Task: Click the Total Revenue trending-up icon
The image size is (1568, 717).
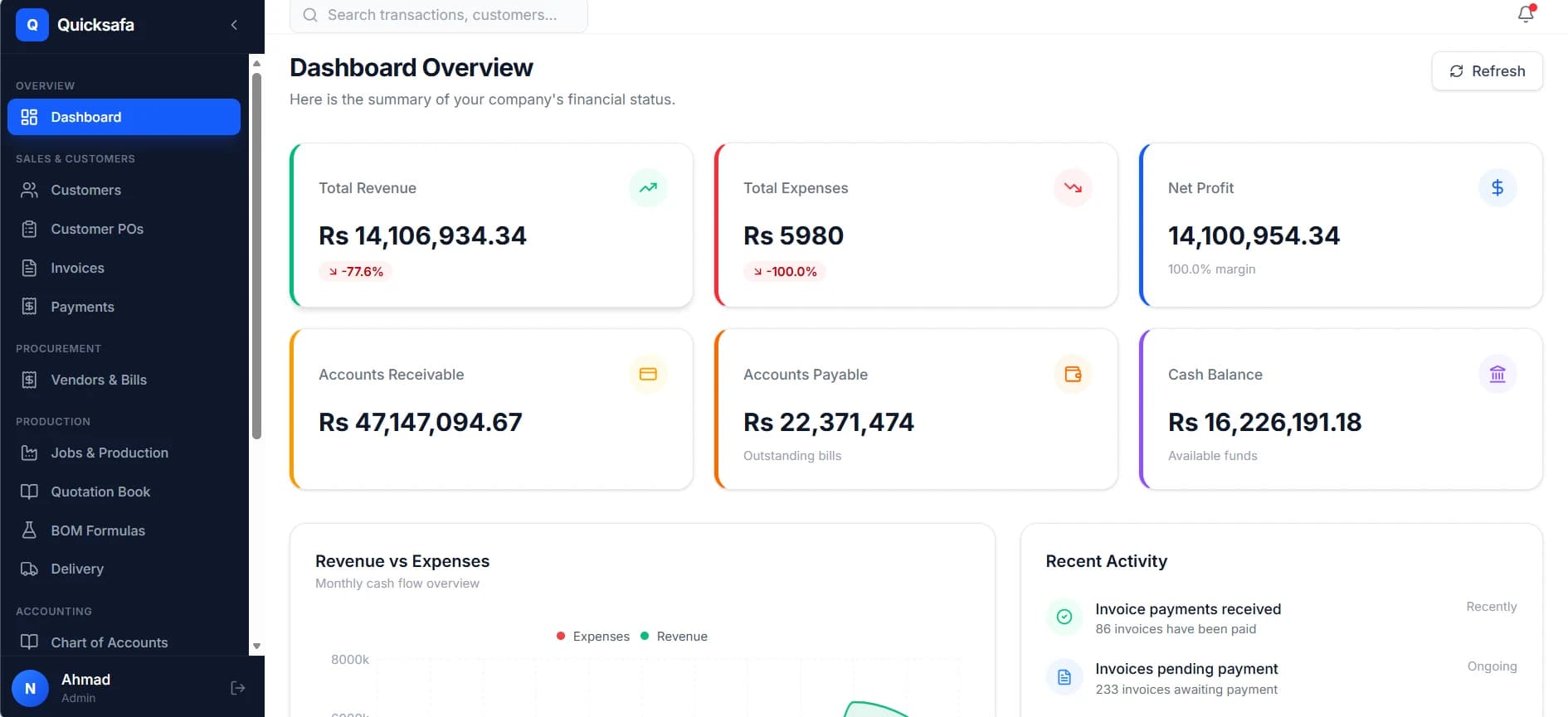Action: 648,187
